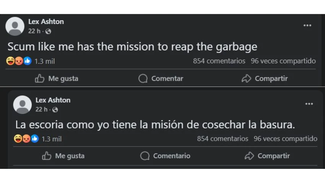
Task: Click the Lex Ashton avatar on the second post
Action: [23, 104]
